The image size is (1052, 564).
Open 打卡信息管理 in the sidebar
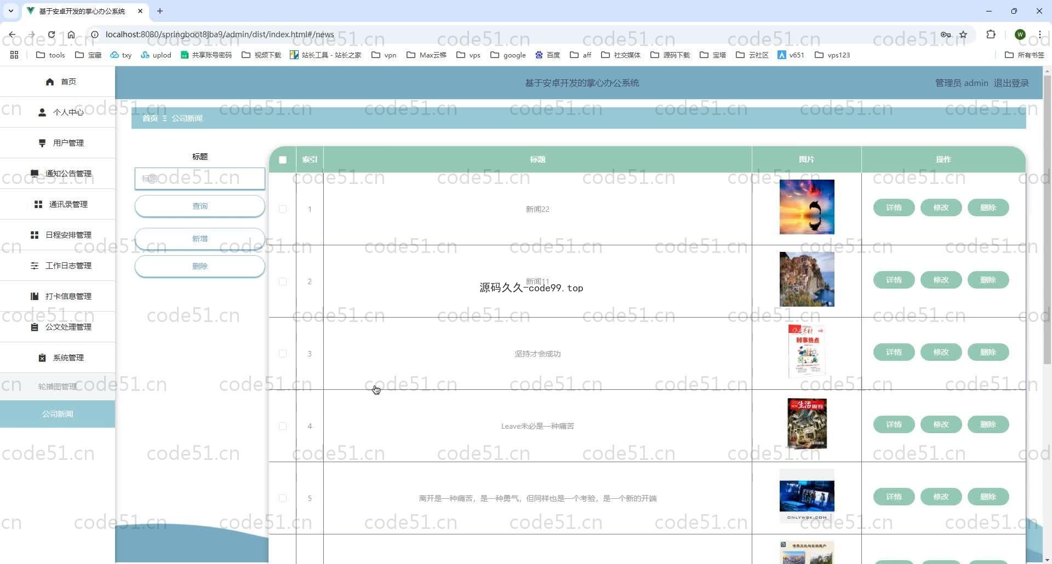click(x=58, y=296)
